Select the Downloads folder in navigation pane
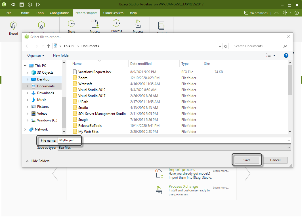 pyautogui.click(x=45, y=93)
